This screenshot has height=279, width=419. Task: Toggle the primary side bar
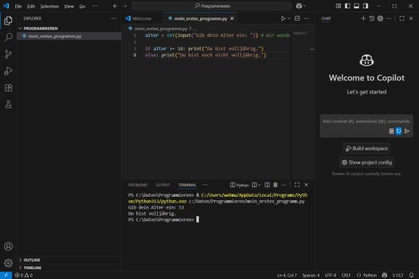point(347,6)
